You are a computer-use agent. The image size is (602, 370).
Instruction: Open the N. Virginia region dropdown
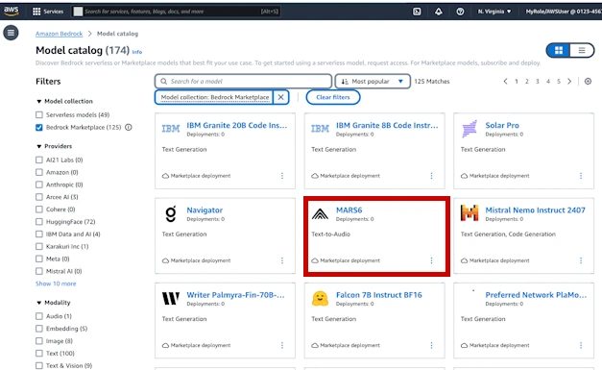(x=494, y=12)
